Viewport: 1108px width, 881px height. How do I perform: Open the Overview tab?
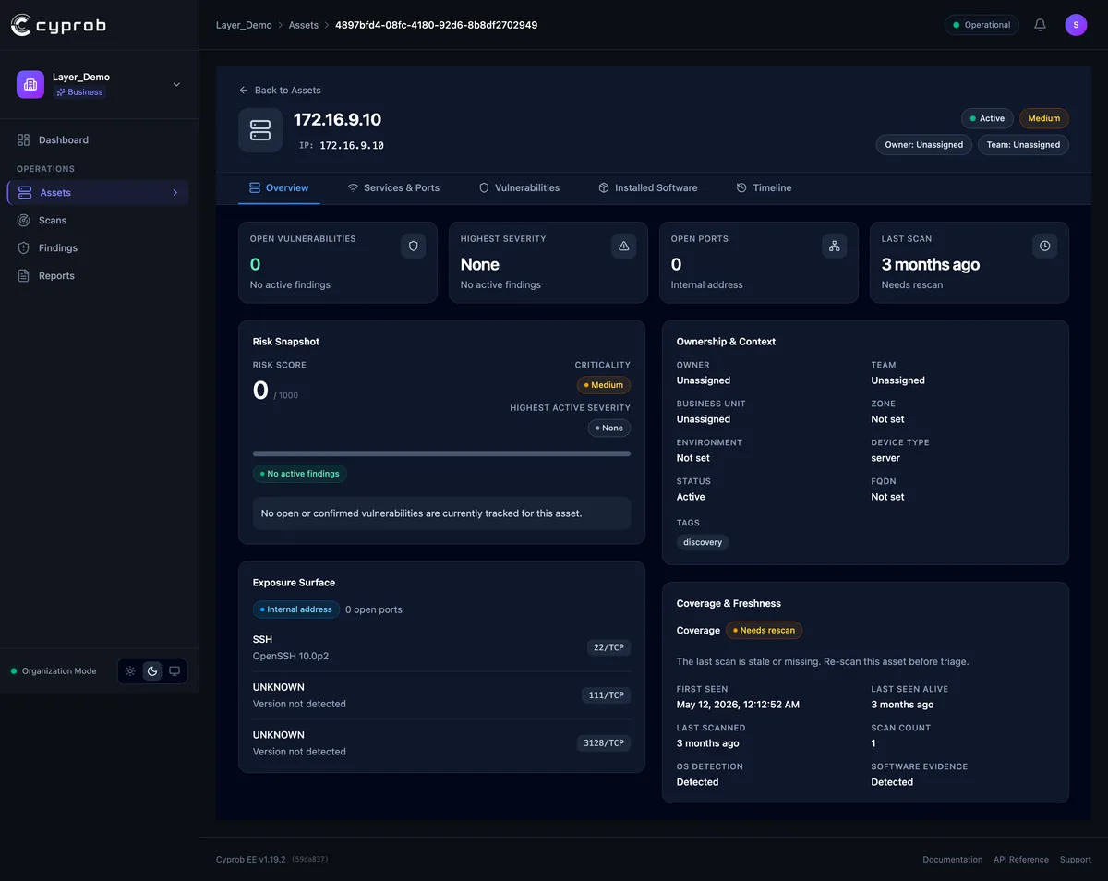pos(279,187)
